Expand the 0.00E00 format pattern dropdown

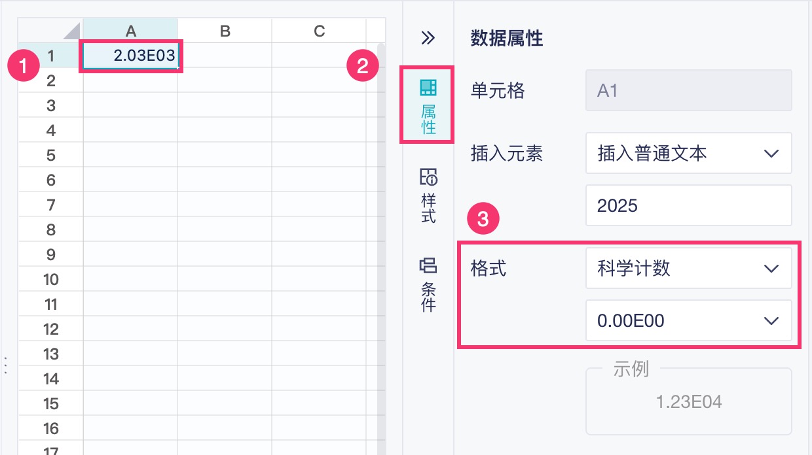coord(688,320)
